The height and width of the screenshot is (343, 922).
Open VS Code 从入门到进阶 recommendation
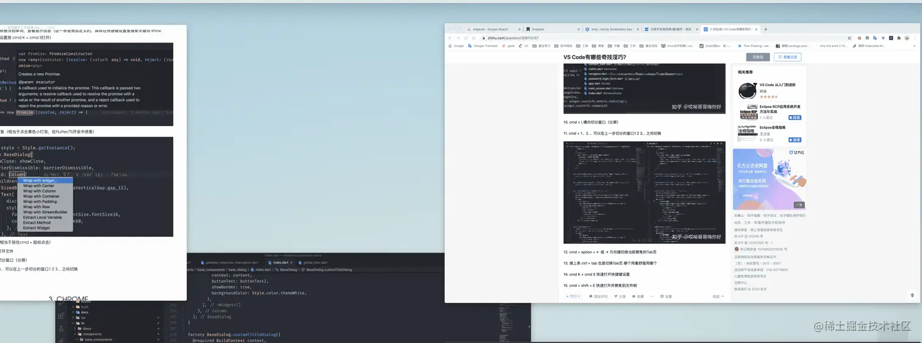tap(777, 85)
